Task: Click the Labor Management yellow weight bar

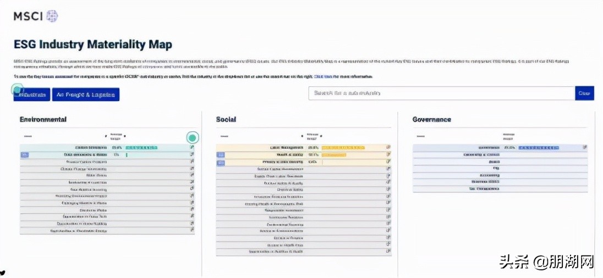Action: (343, 147)
